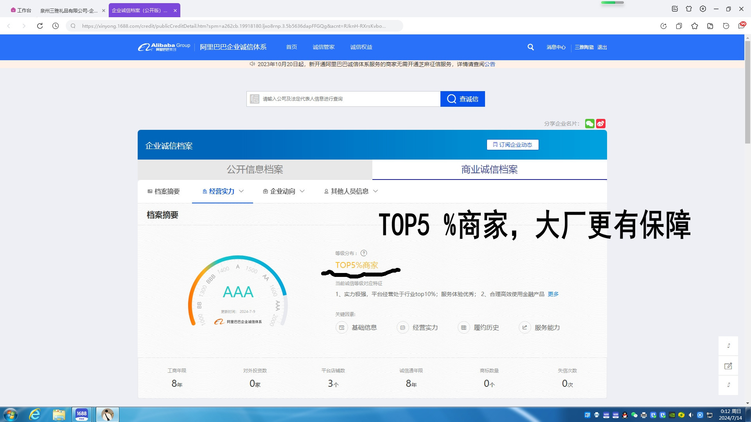Switch to the 公开信息档案 tab
Screen dimensions: 751x422
(x=255, y=169)
